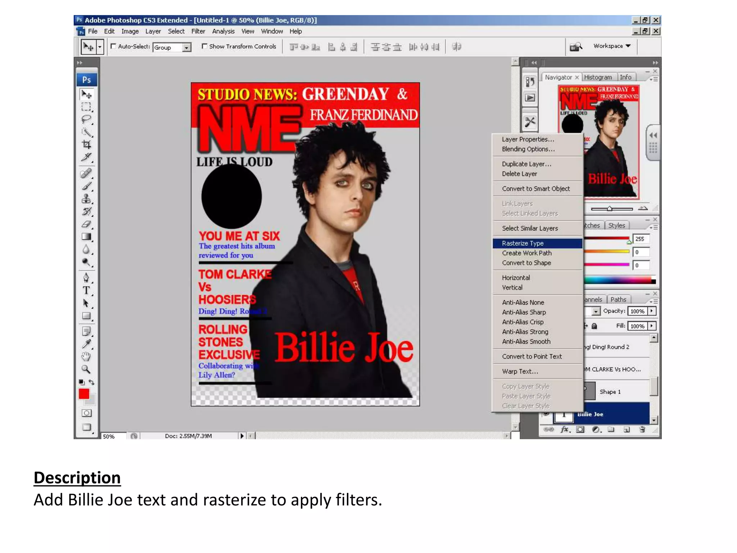737x553 pixels.
Task: Select the Eraser tool
Action: (x=86, y=224)
